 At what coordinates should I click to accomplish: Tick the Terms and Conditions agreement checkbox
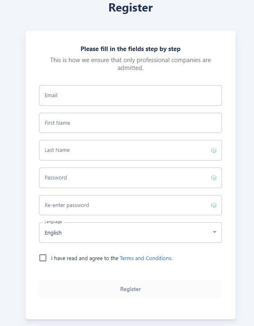[43, 258]
